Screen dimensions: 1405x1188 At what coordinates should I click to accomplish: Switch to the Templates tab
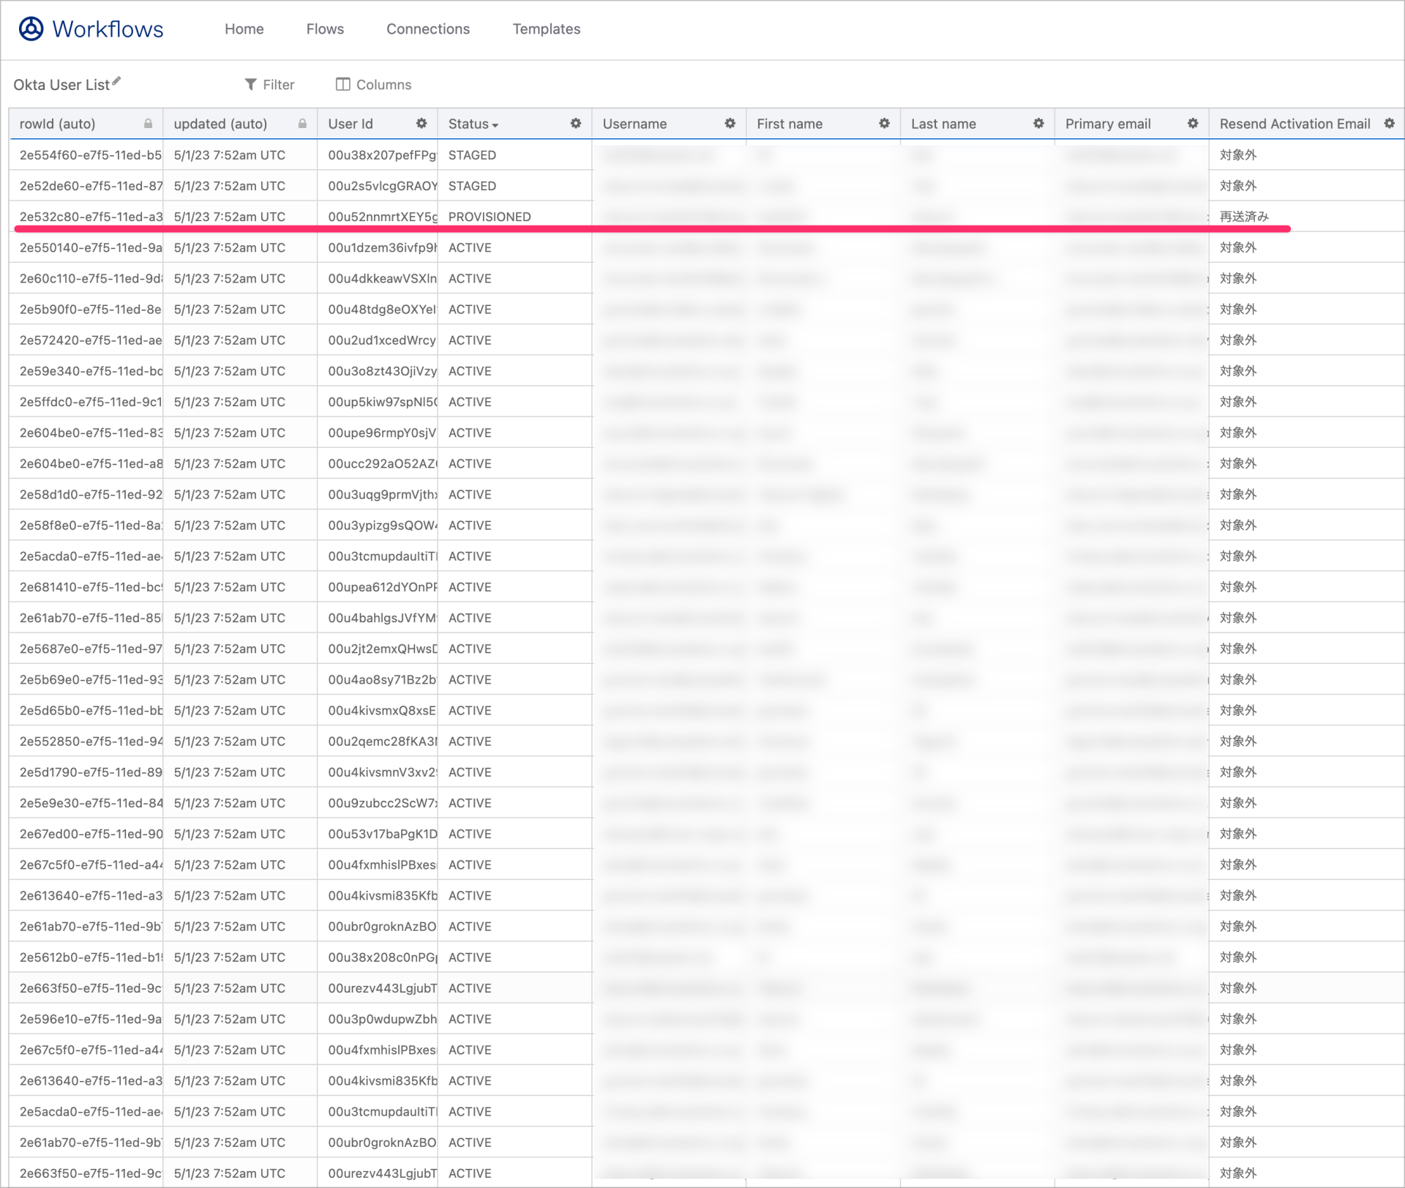[546, 29]
